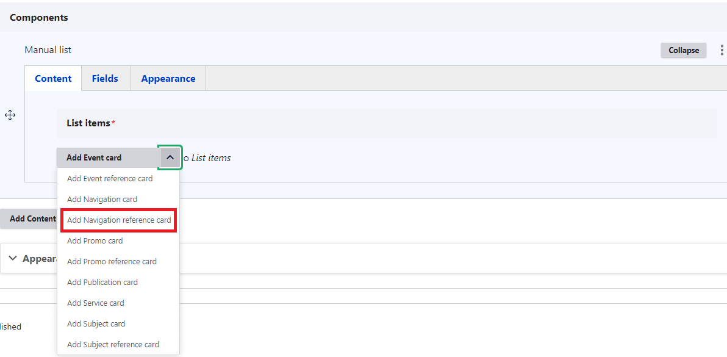
Task: Click the Add Content button
Action: 32,218
